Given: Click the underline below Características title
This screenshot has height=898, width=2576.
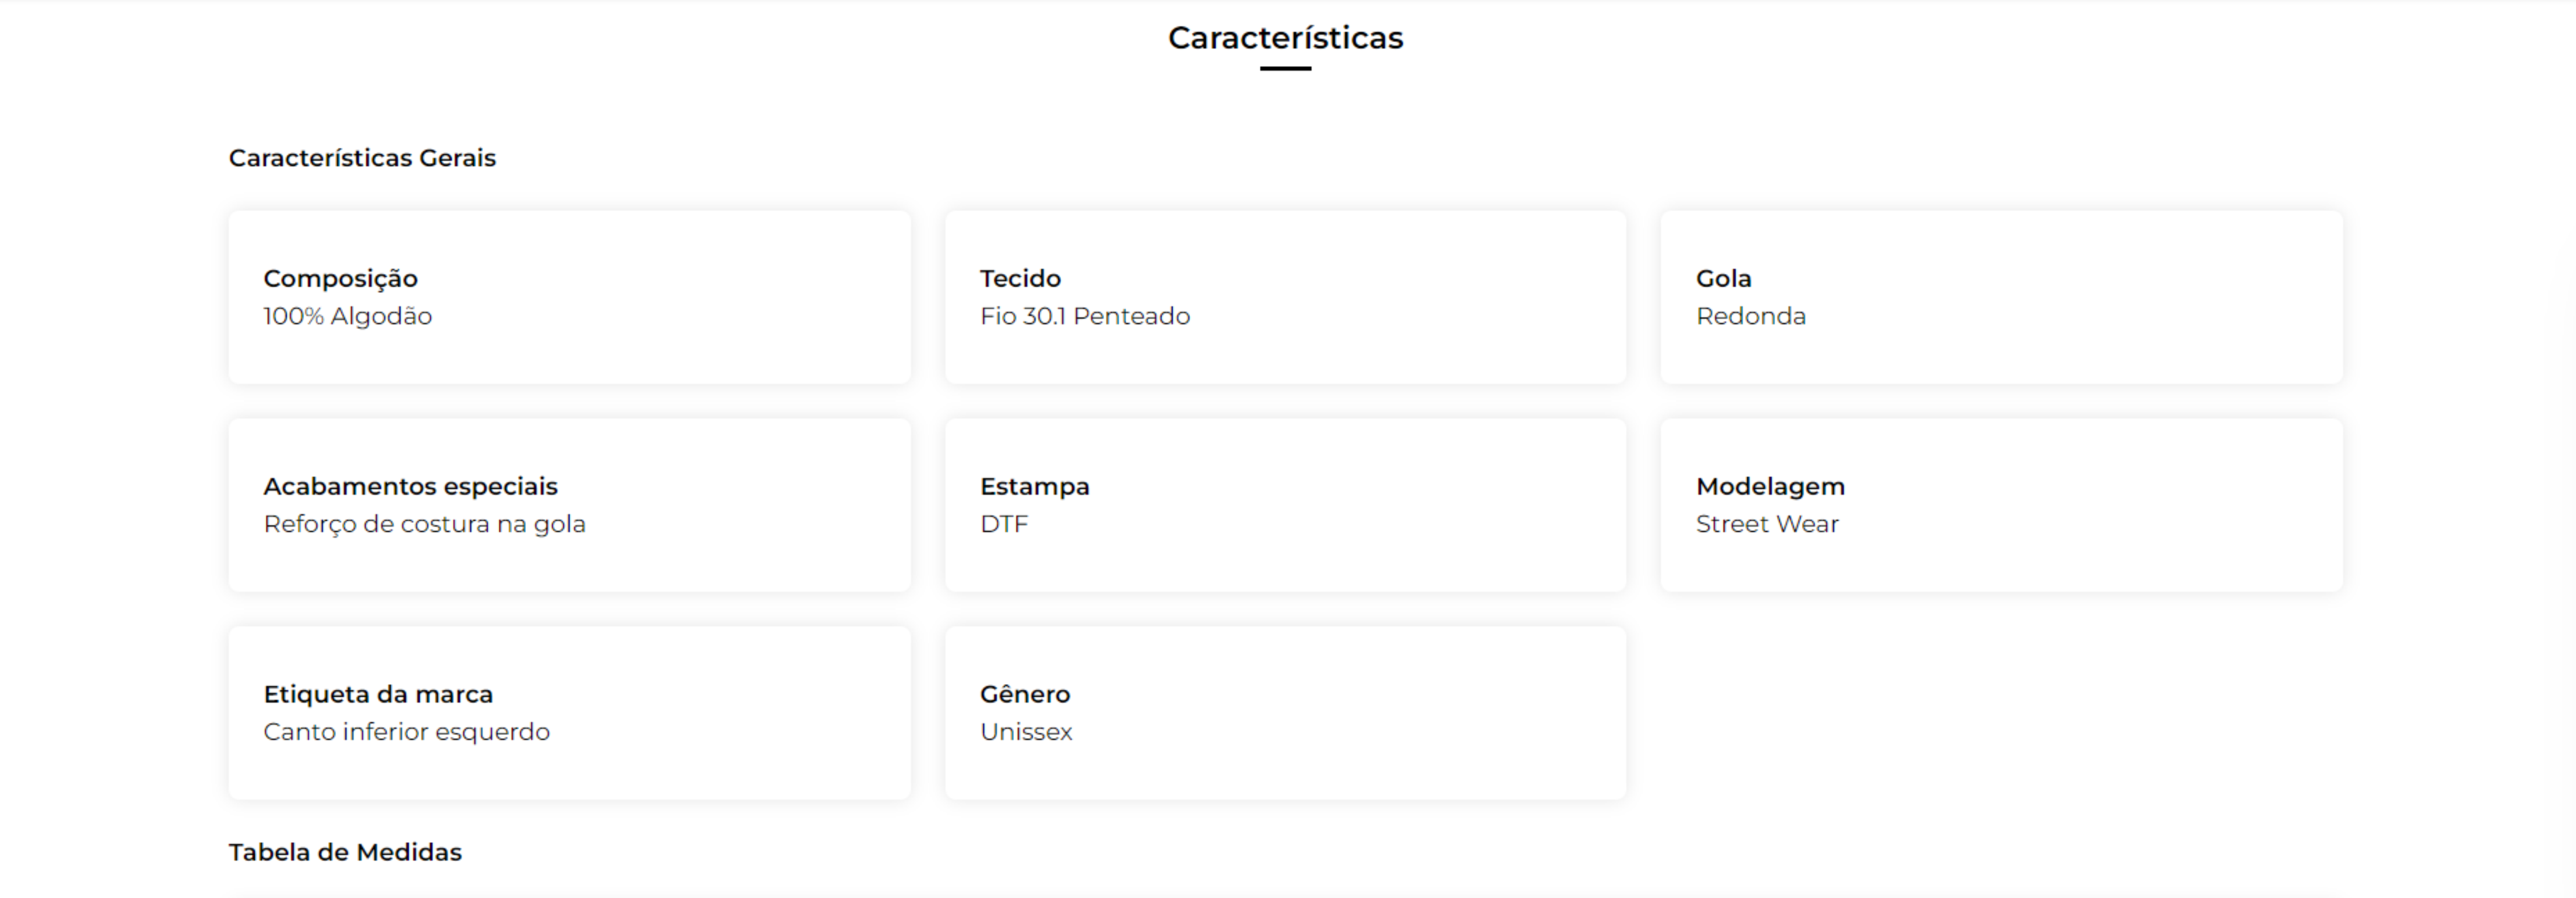Looking at the screenshot, I should tap(1285, 68).
